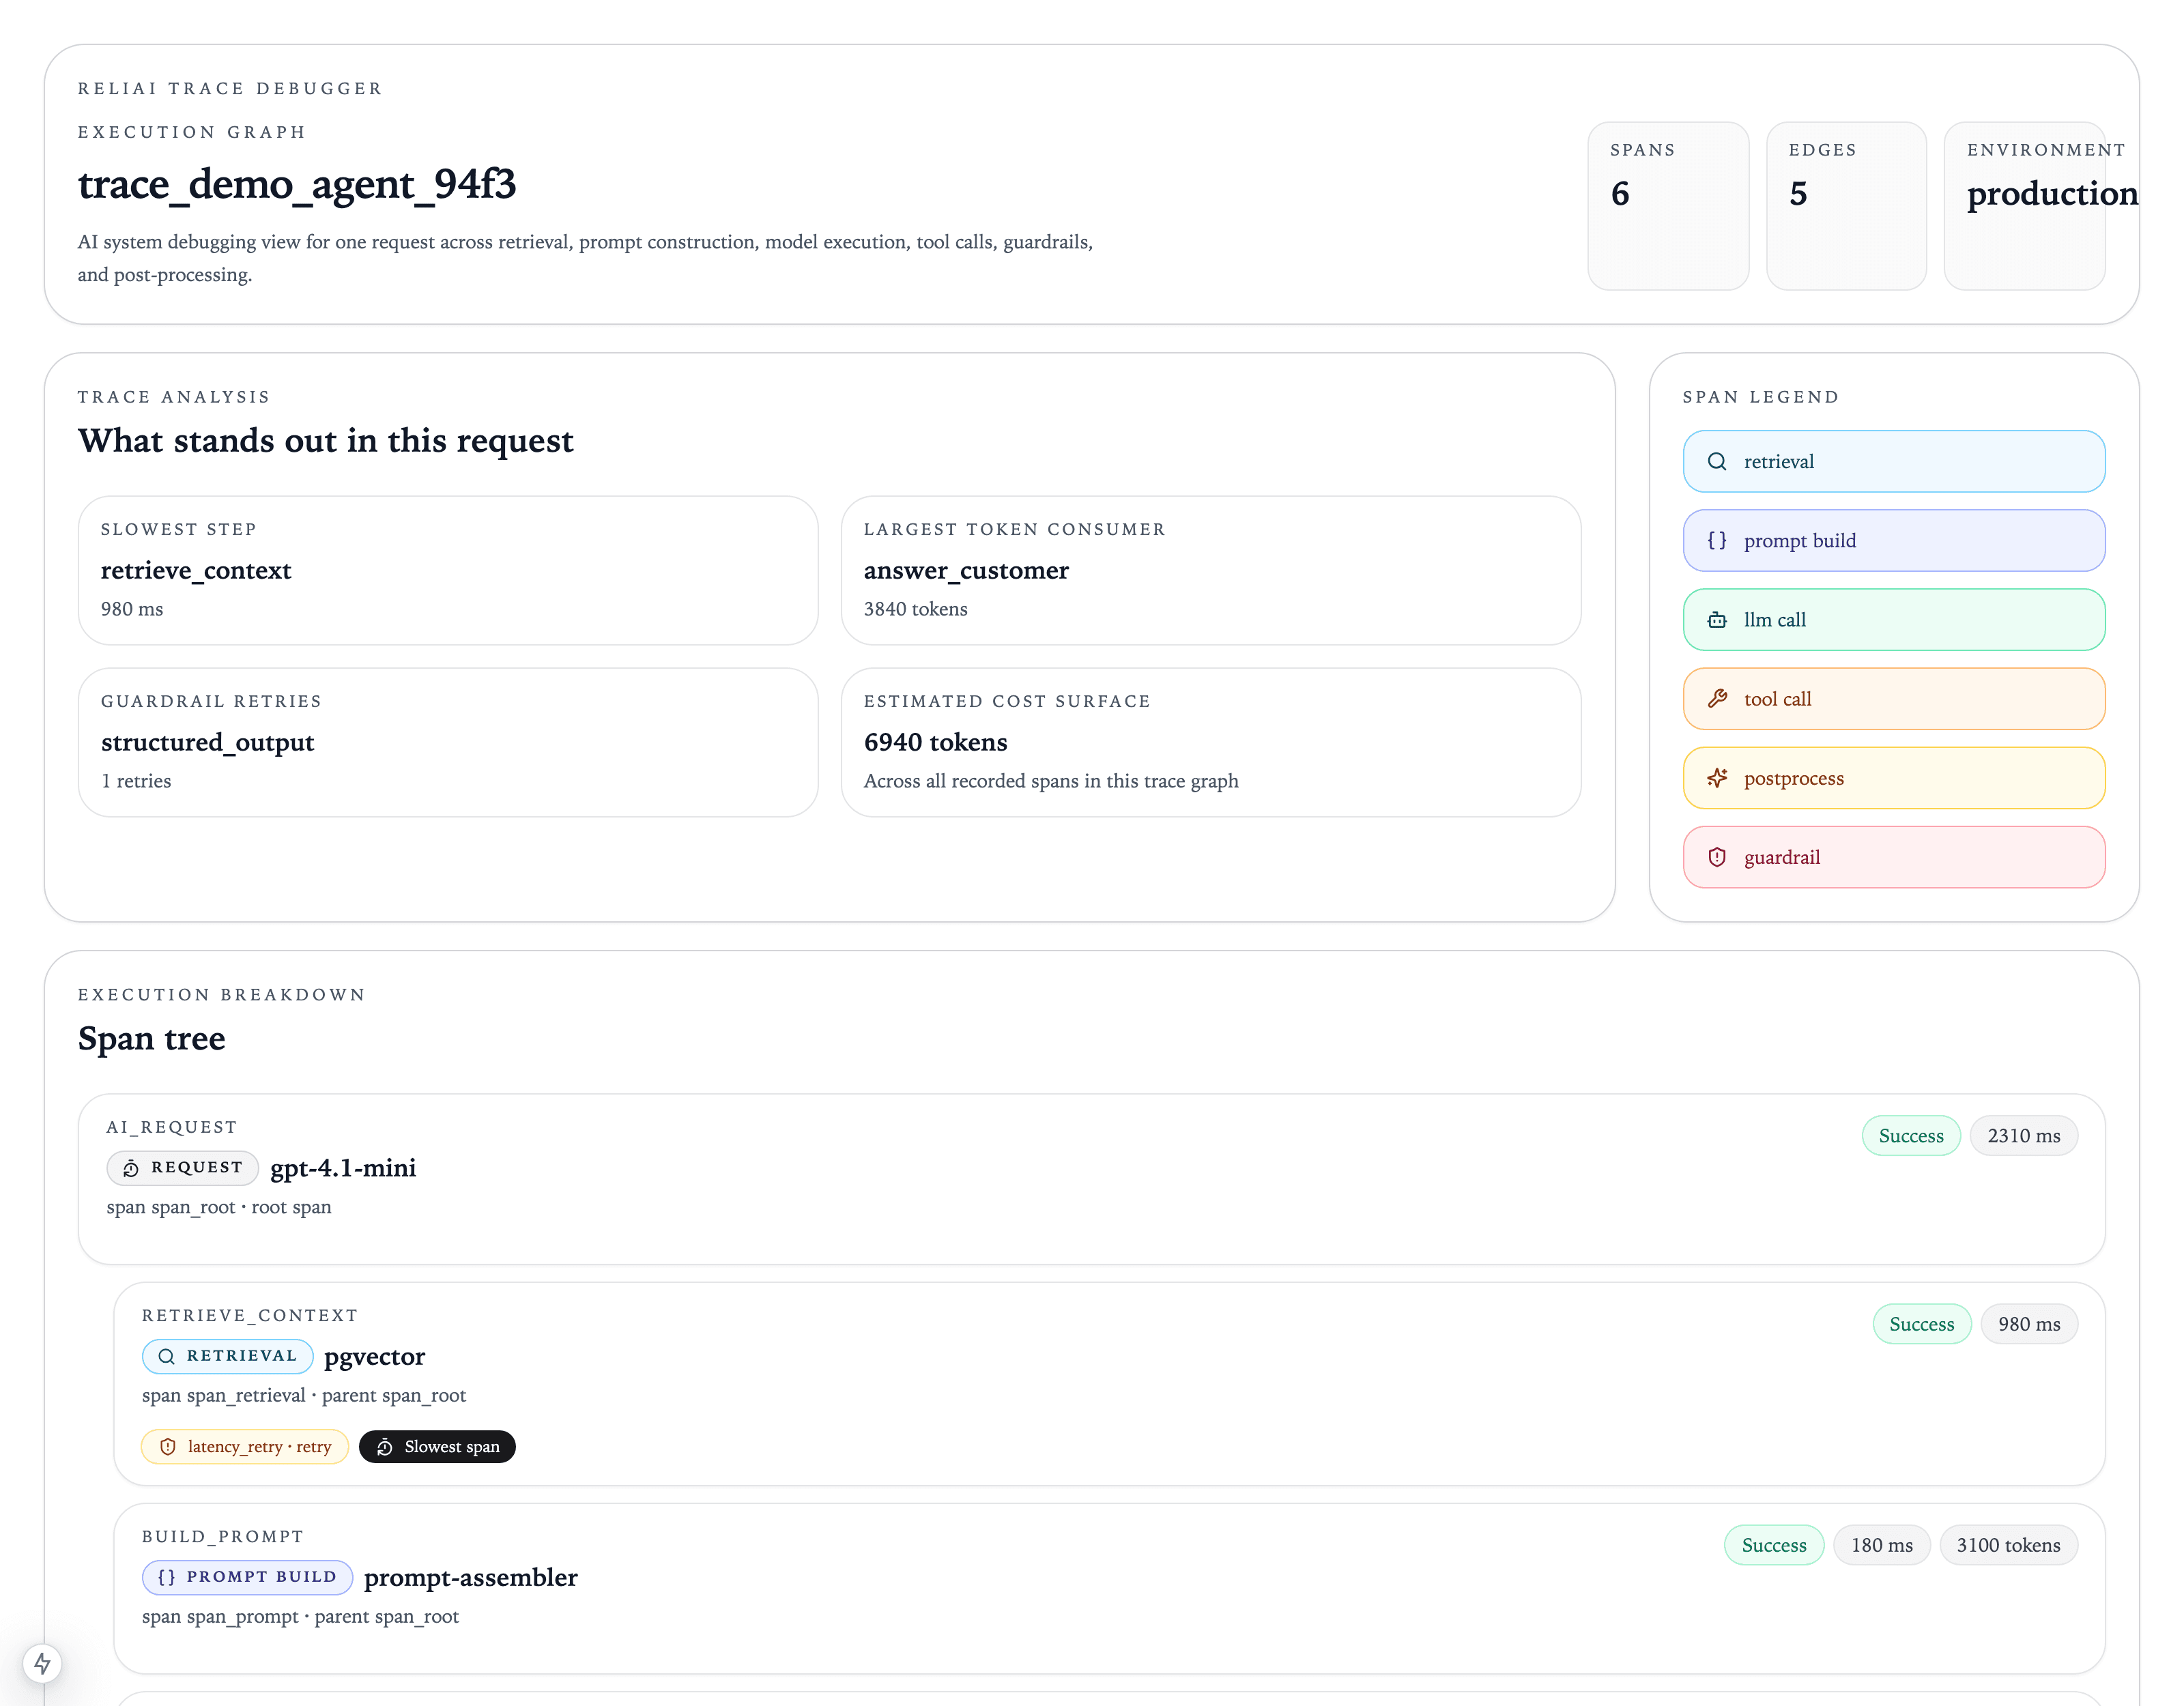Click the llm call robot icon
The height and width of the screenshot is (1706, 2184).
coord(1716,620)
